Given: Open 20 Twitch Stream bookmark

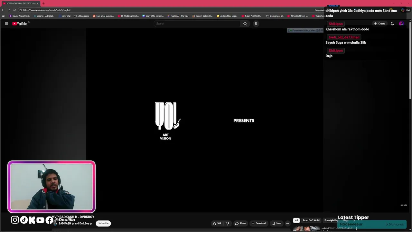Looking at the screenshot, I should point(297,16).
